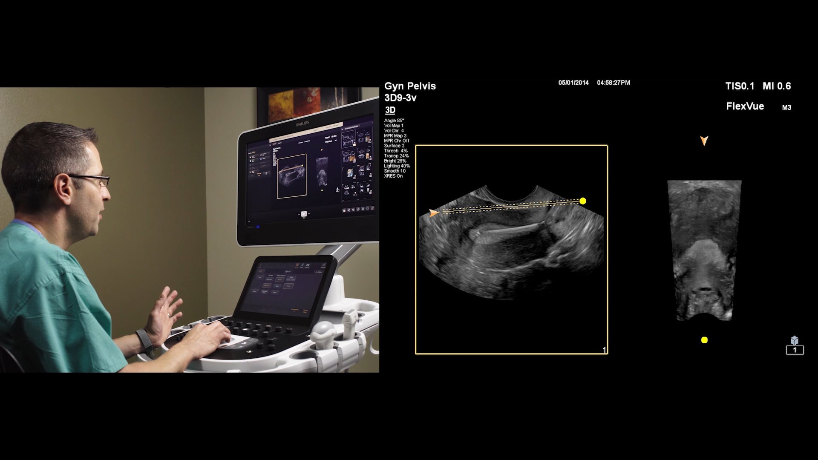Click the frame number 1 button under the orientation cube
This screenshot has width=818, height=460.
(x=795, y=350)
